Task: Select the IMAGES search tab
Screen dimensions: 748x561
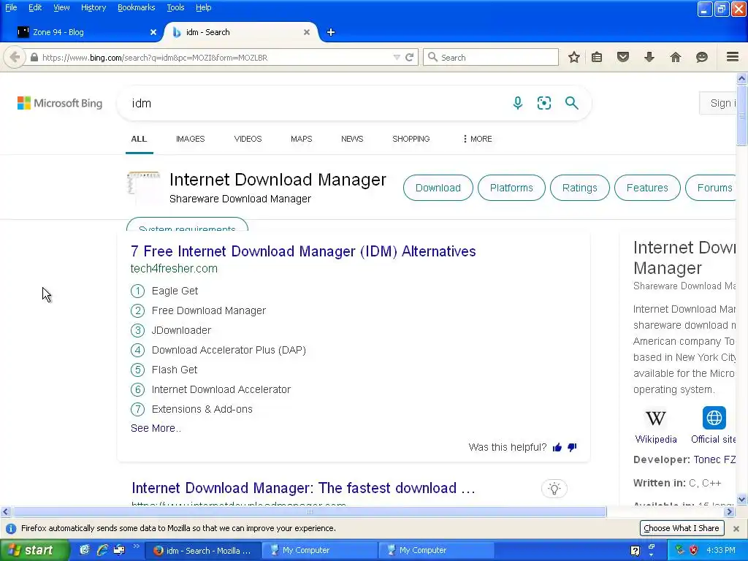Action: pos(190,139)
